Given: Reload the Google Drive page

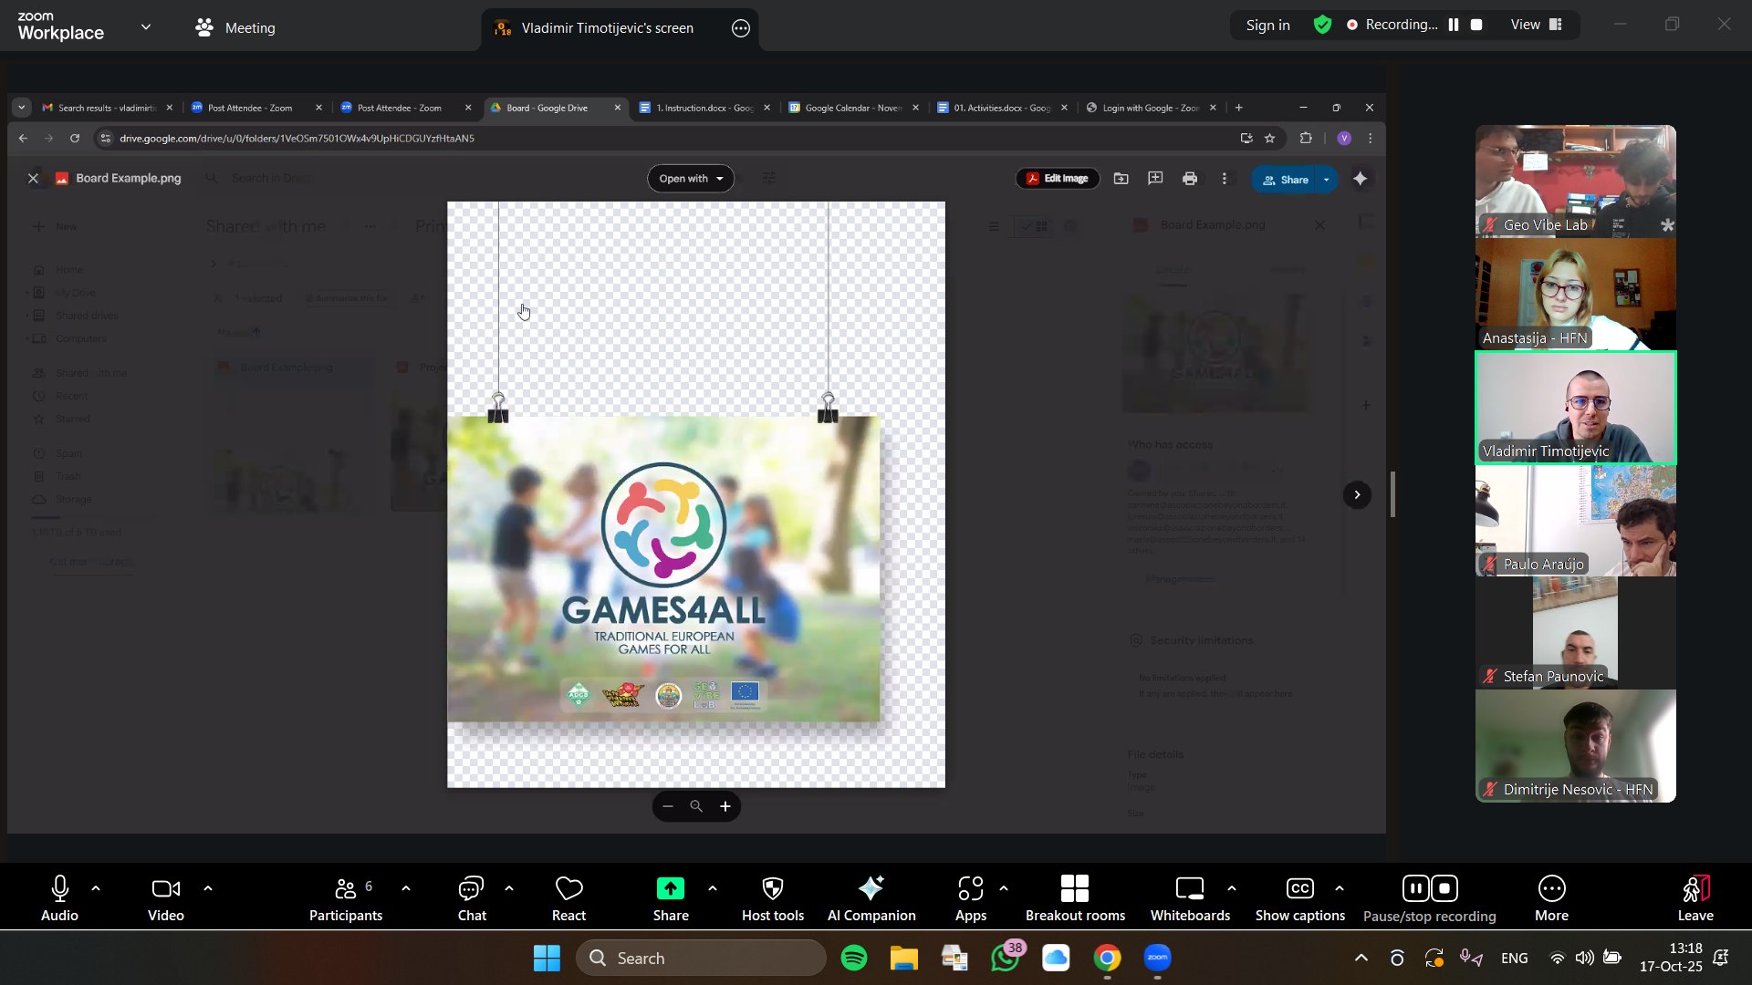Looking at the screenshot, I should (x=75, y=139).
